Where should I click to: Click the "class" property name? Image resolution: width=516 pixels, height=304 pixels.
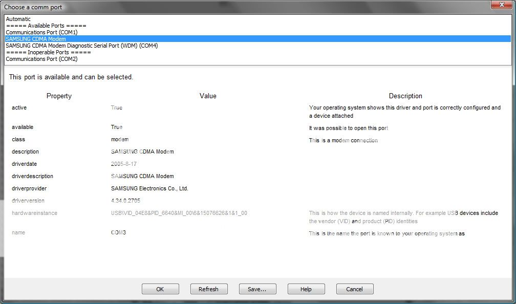18,139
